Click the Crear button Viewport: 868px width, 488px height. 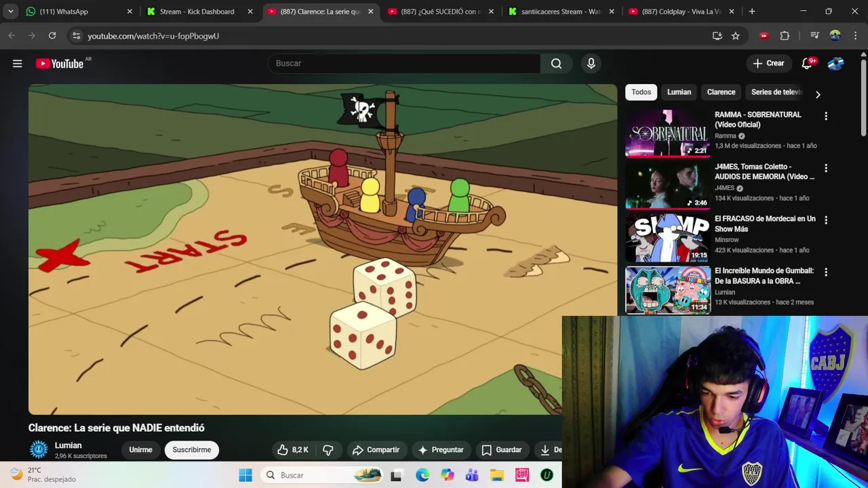769,63
